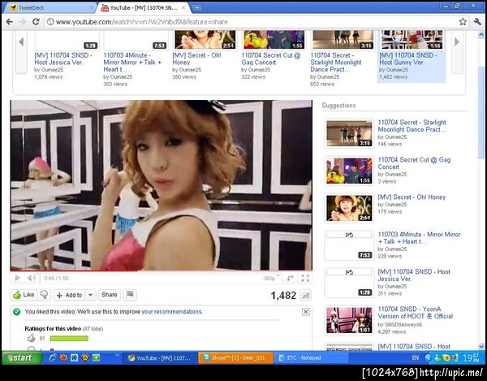The height and width of the screenshot is (381, 487).
Task: Open the Windows start menu
Action: [22, 357]
